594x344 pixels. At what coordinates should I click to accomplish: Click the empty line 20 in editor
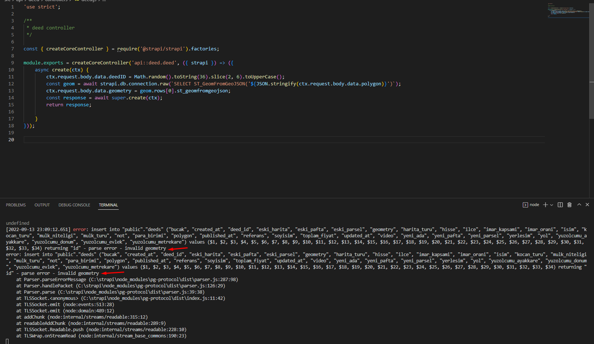(x=284, y=140)
